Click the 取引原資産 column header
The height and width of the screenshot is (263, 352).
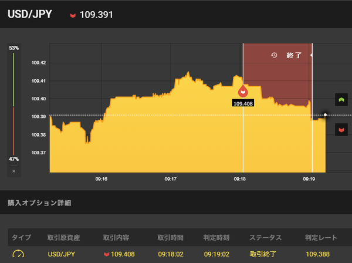click(x=63, y=237)
